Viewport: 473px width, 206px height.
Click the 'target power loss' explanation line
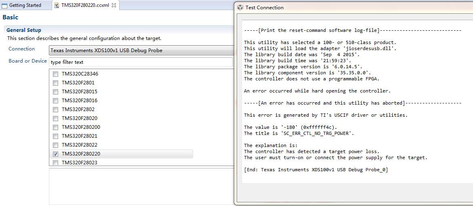tap(311, 151)
